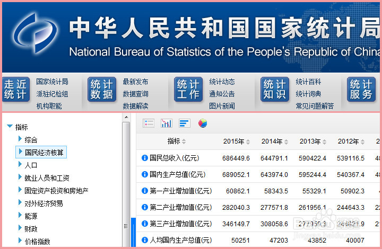Select the horizontal bar chart icon

tap(185, 123)
